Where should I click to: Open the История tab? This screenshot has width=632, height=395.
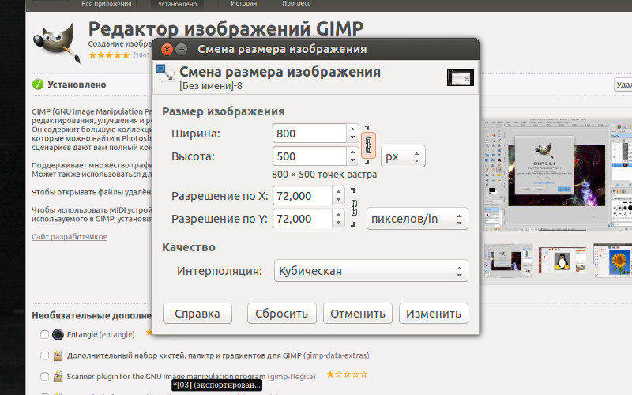[x=244, y=3]
